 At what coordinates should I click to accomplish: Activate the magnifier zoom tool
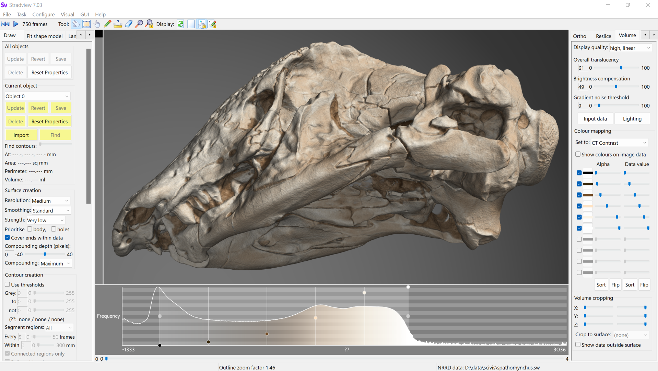[x=139, y=24]
